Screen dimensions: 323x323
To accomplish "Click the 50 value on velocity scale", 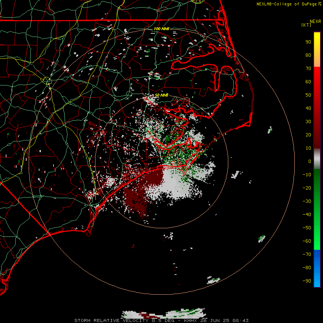I will (x=308, y=95).
